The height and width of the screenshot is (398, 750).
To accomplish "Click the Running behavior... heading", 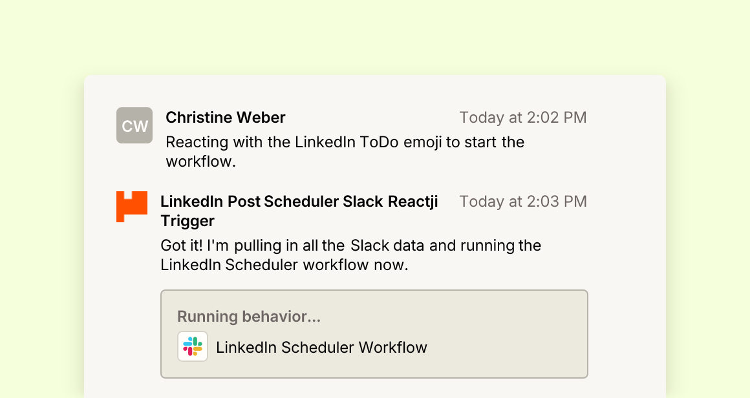I will [249, 317].
